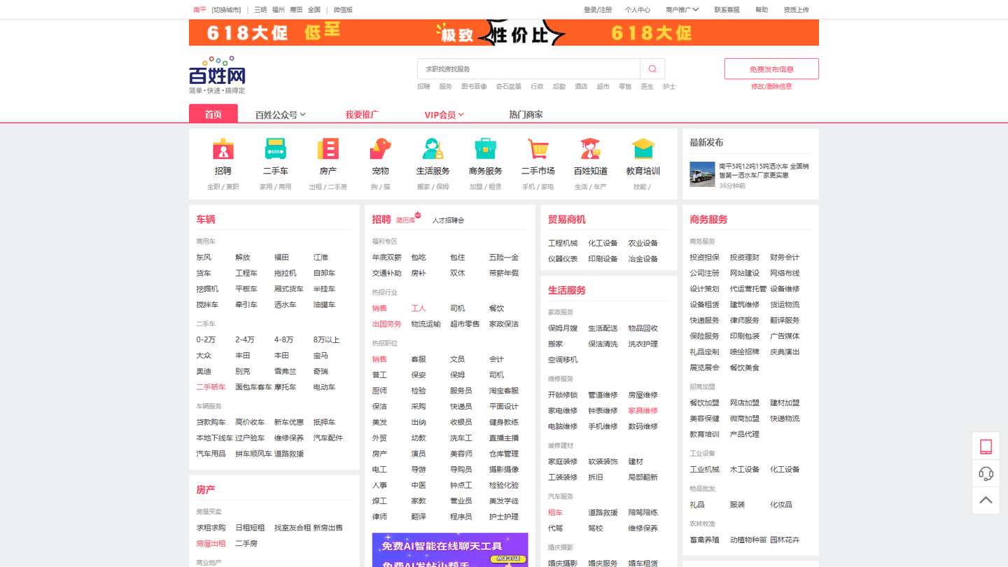Click the 餐饮加盟 link
The width and height of the screenshot is (1008, 567).
704,403
